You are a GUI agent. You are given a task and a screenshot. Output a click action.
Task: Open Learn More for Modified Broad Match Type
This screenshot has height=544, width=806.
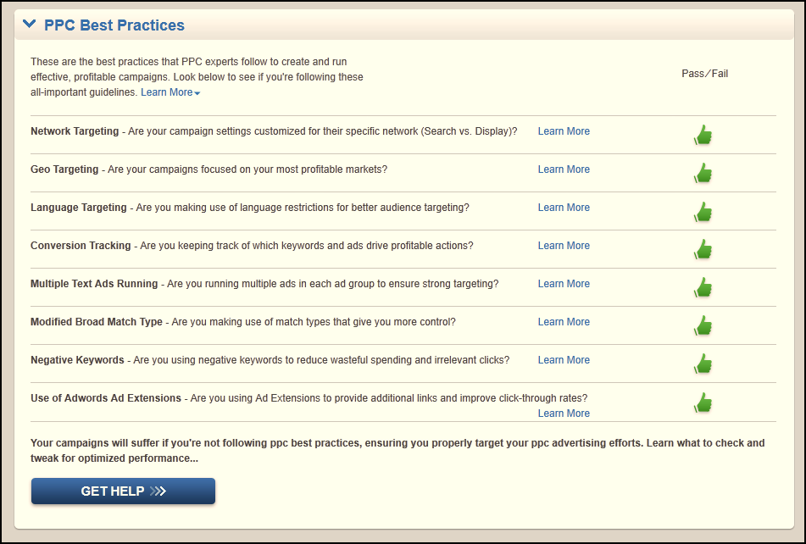[x=564, y=321]
